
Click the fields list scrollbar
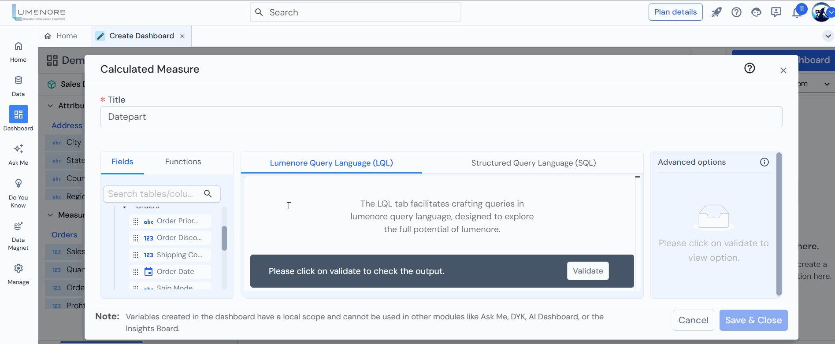pos(224,238)
